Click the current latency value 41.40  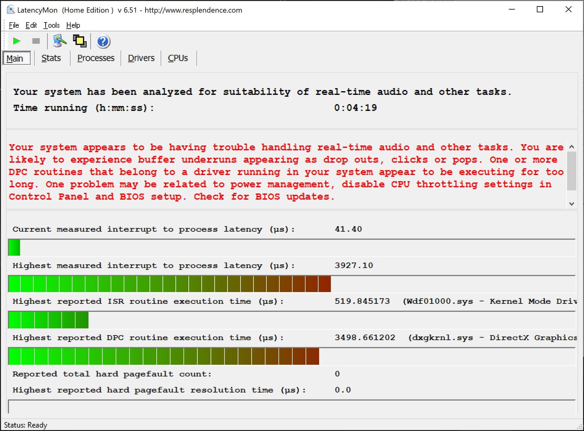pos(348,229)
